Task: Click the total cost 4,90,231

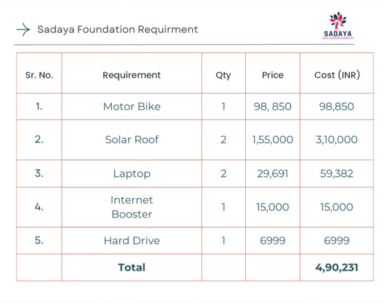Action: 337,267
